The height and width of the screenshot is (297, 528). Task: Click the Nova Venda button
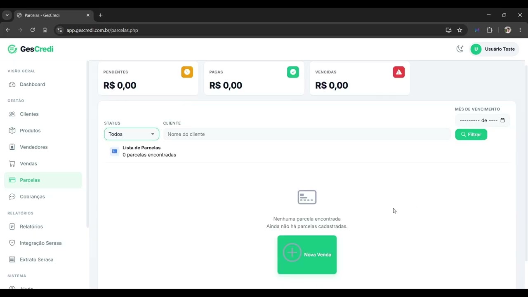(x=307, y=255)
